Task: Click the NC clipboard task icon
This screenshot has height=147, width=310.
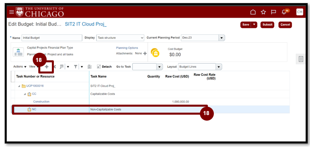Action: click(29, 109)
